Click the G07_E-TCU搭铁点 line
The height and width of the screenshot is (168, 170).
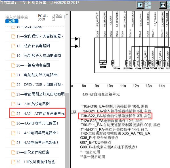tap(96, 142)
